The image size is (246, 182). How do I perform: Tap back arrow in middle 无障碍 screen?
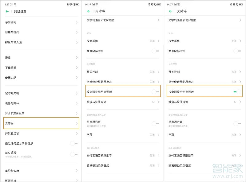click(x=89, y=11)
